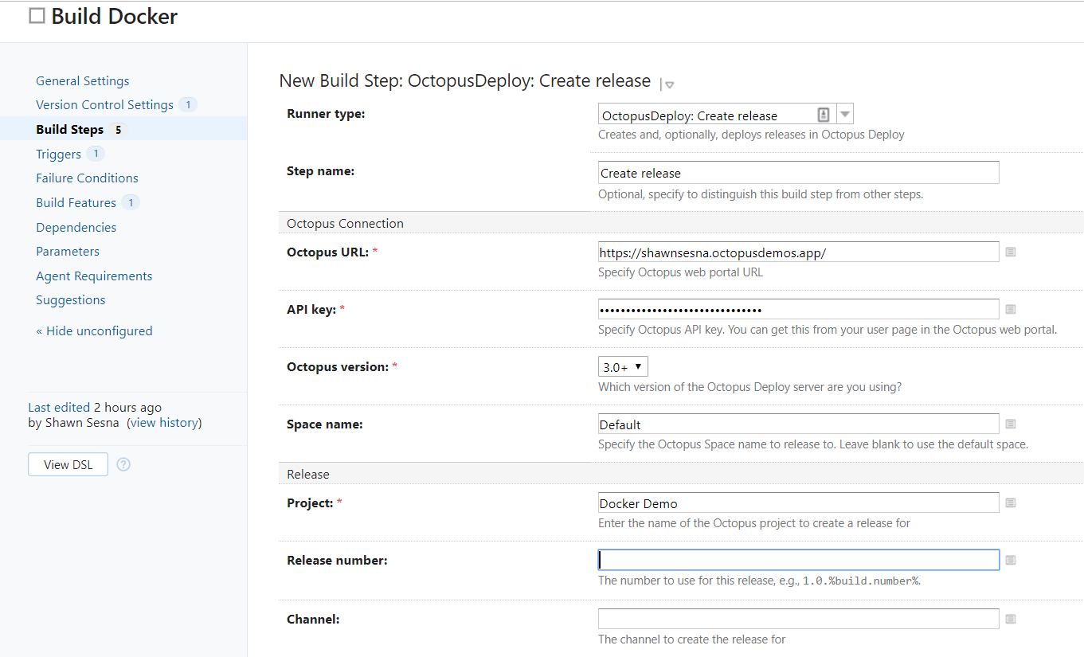Open the view history link
The height and width of the screenshot is (657, 1084).
[x=165, y=423]
